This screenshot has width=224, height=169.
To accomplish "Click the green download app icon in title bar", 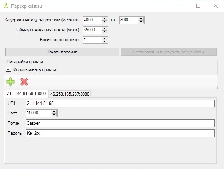I will pyautogui.click(x=6, y=6).
